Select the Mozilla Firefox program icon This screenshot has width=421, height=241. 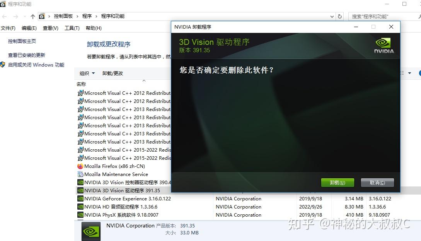point(80,166)
